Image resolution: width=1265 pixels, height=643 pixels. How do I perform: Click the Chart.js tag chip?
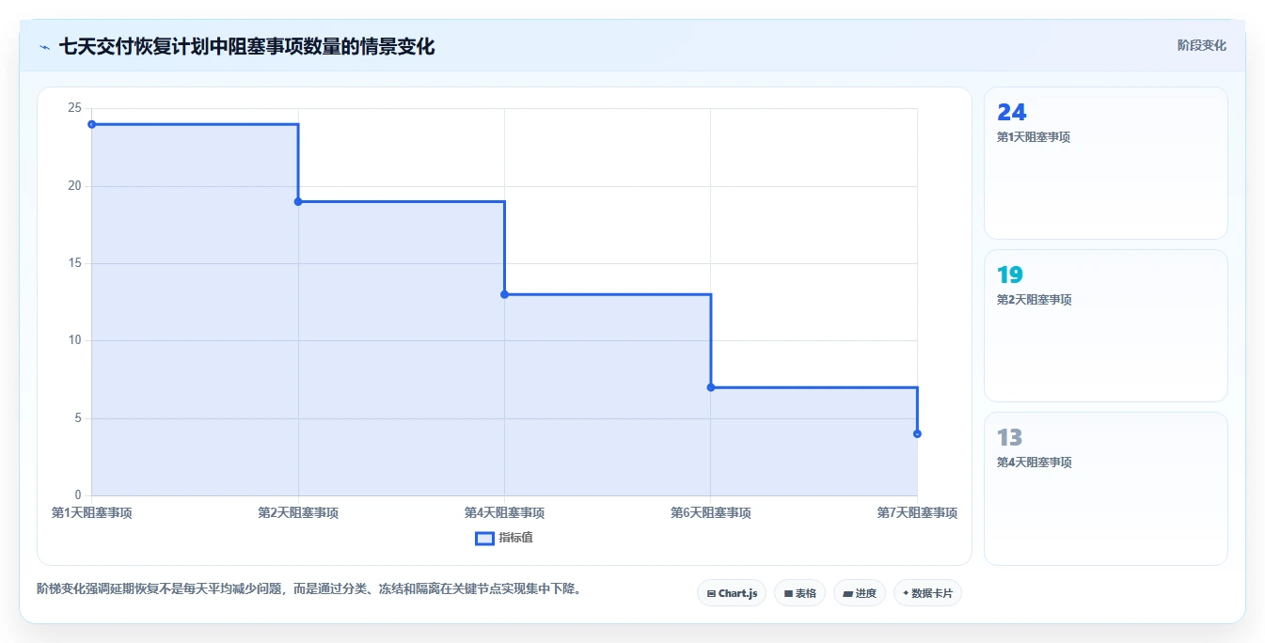pos(732,593)
